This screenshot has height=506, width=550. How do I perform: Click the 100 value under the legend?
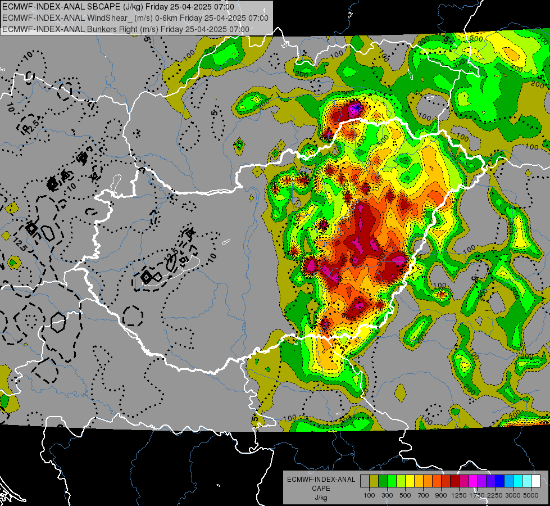[369, 495]
